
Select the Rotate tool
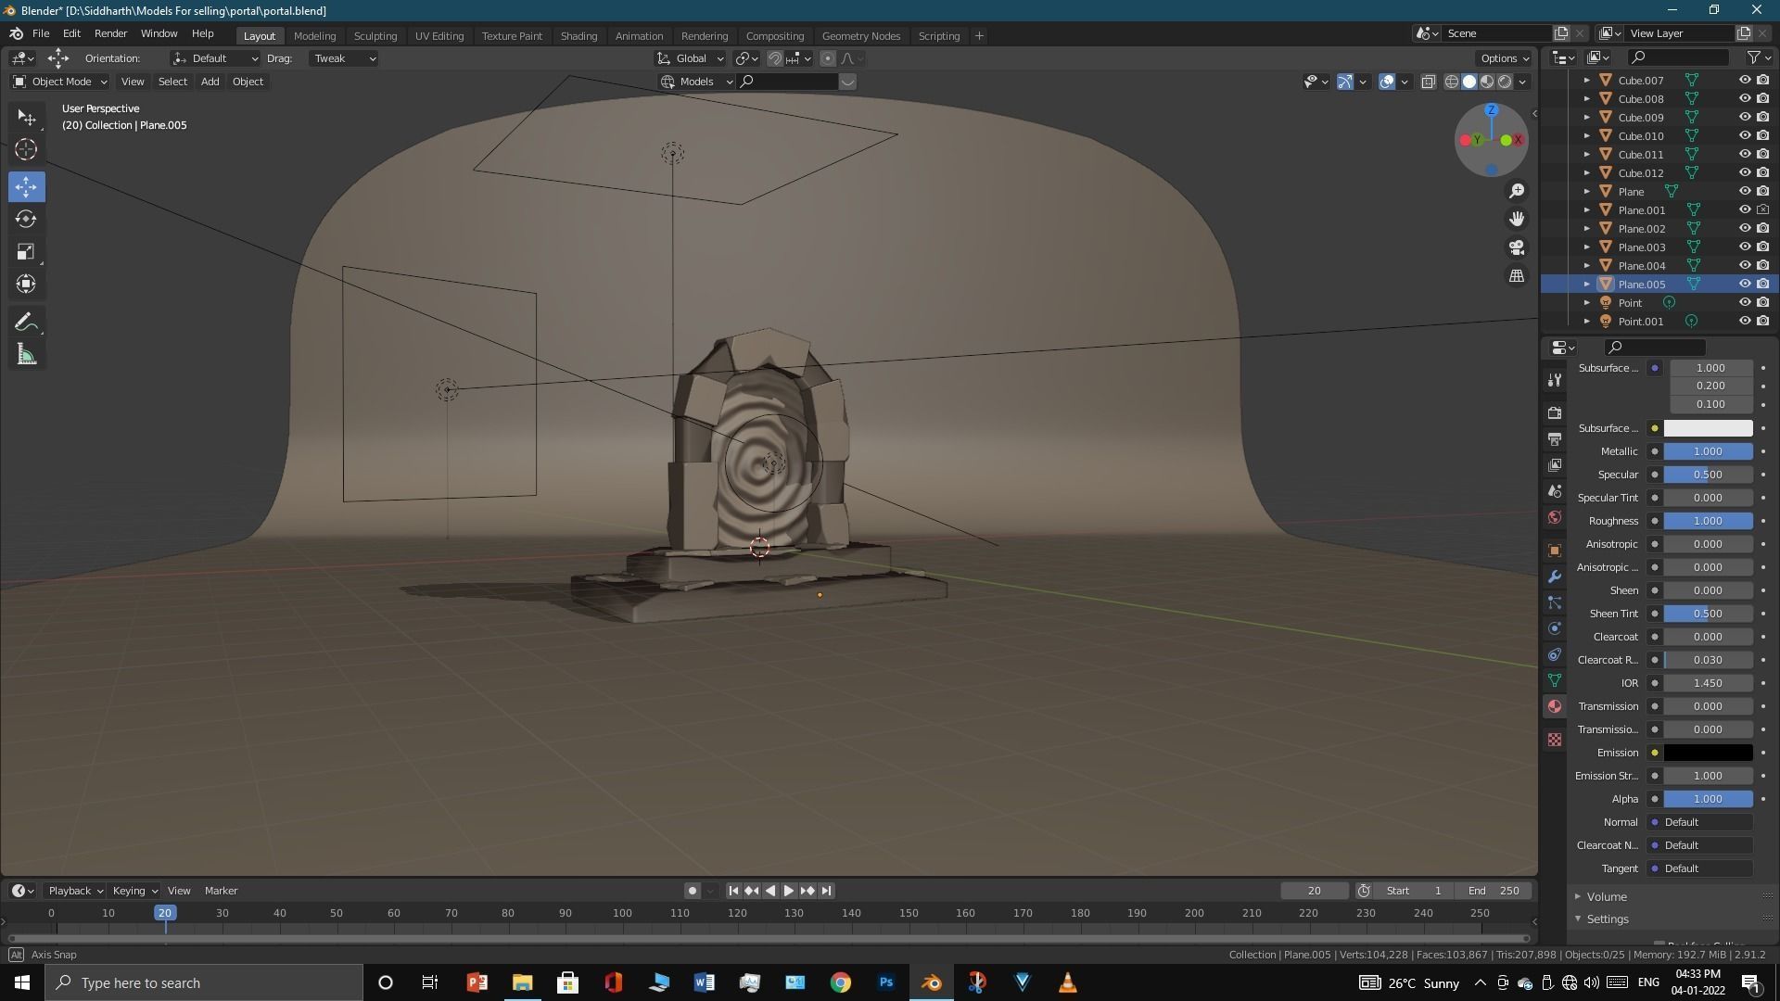(26, 219)
